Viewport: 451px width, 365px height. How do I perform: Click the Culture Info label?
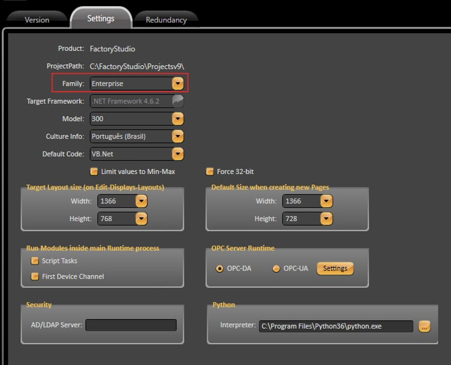coord(65,136)
